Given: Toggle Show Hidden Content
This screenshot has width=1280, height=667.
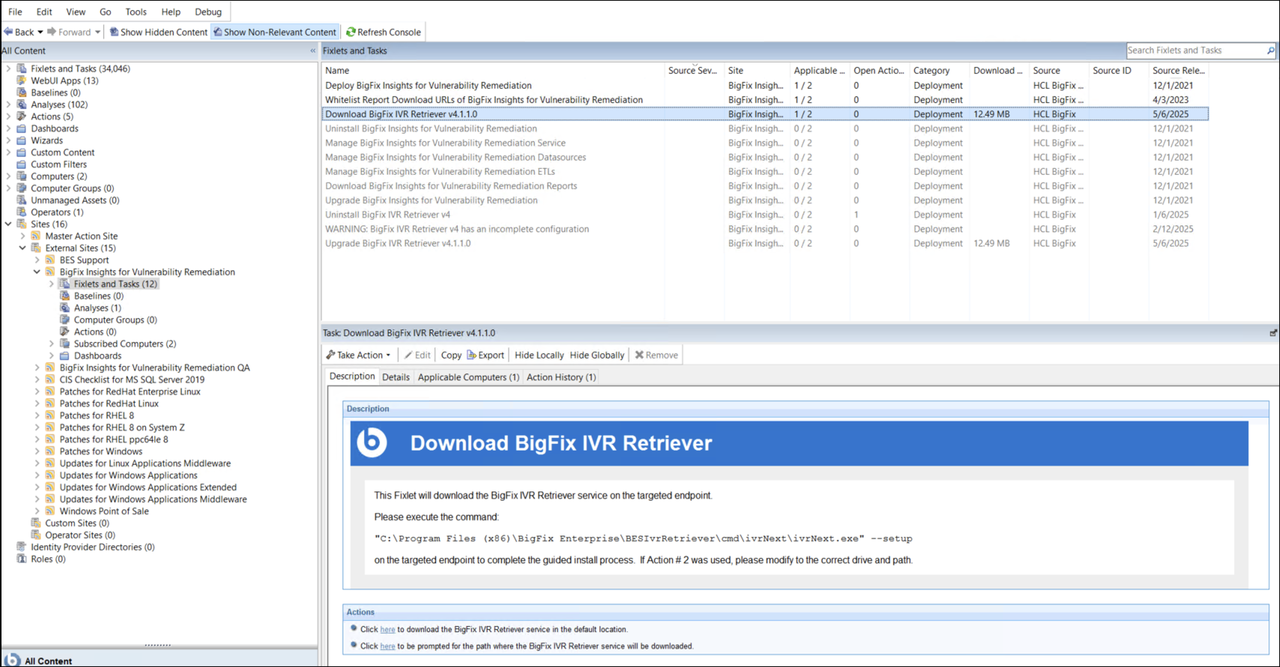Looking at the screenshot, I should coord(159,32).
